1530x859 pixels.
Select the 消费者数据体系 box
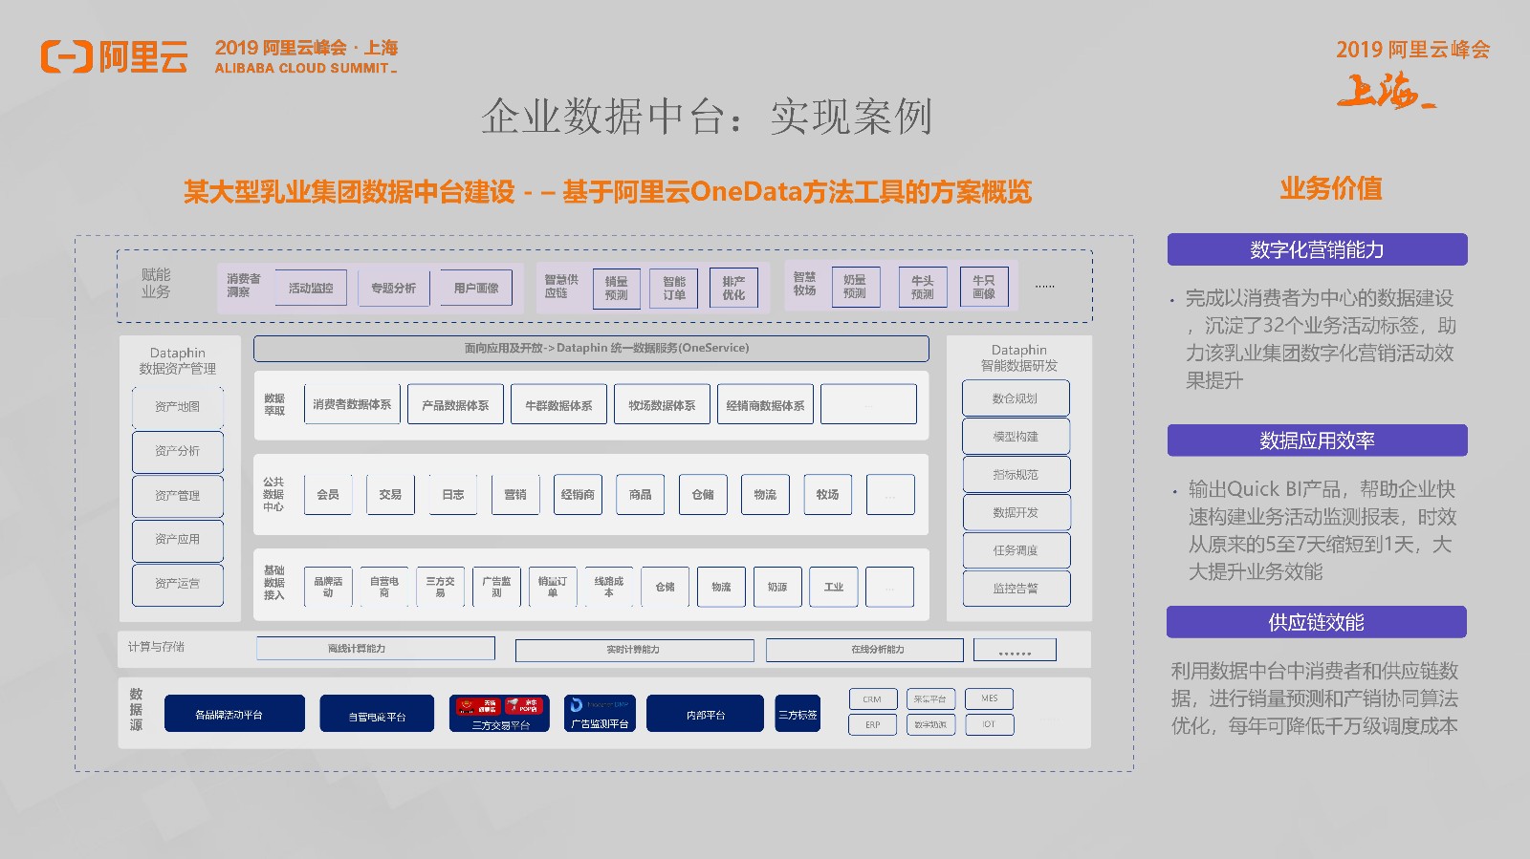coord(352,404)
